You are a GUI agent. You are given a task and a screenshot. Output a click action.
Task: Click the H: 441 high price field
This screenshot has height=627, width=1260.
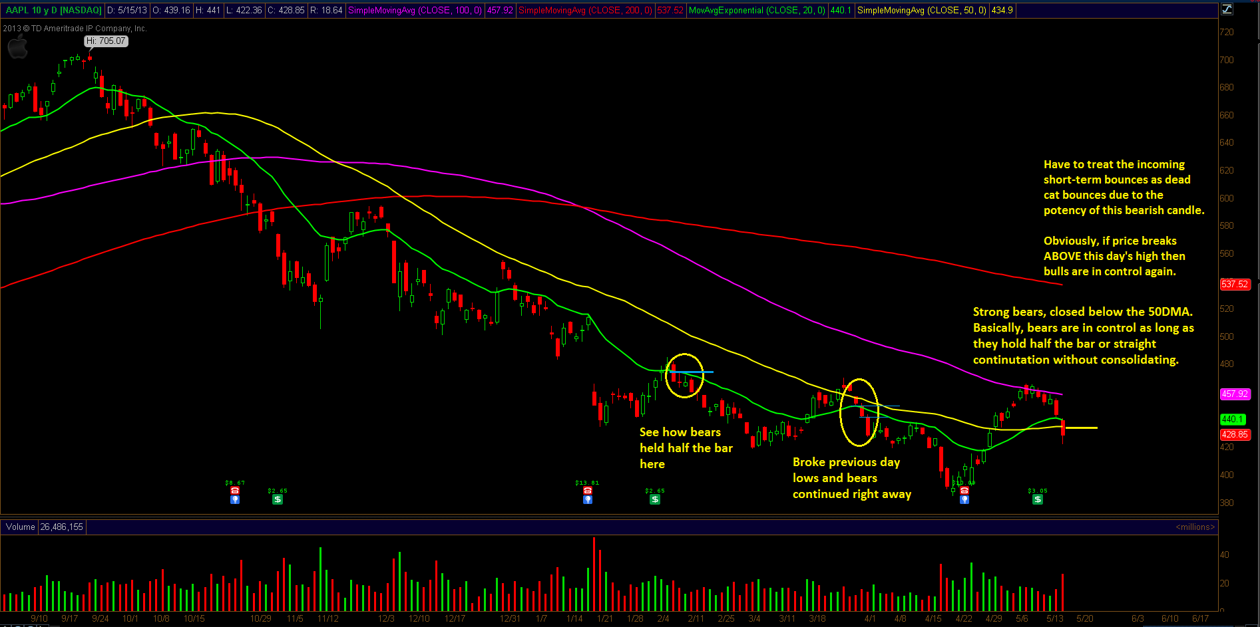tap(208, 10)
